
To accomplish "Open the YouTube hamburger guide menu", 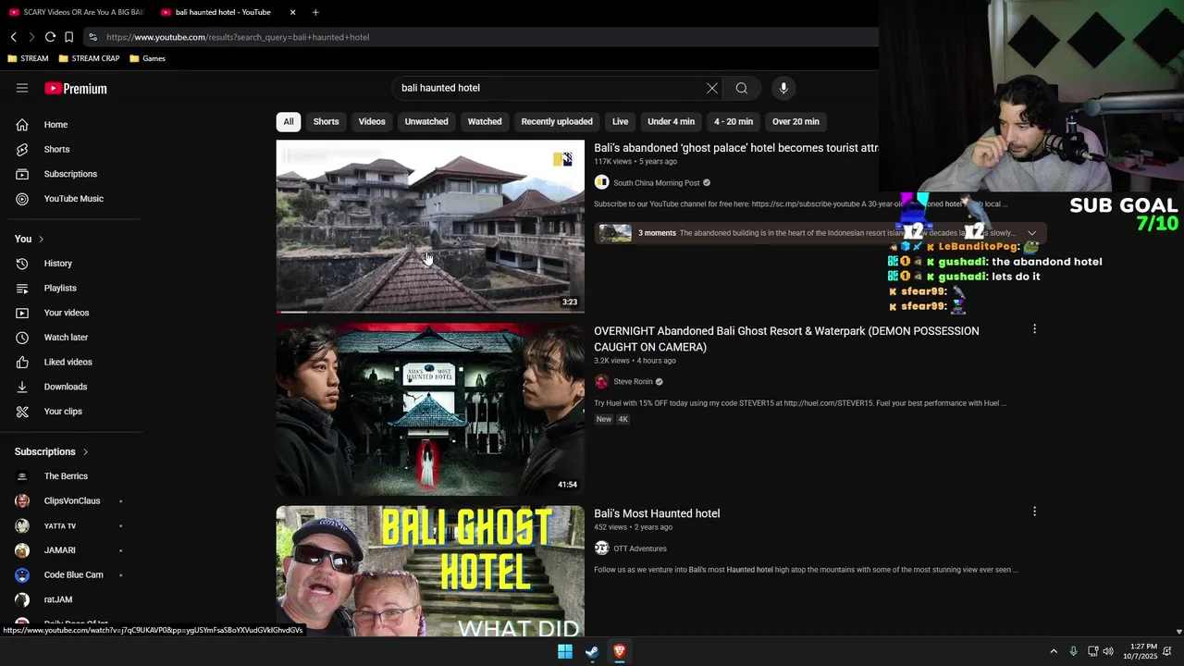I will 22,88.
